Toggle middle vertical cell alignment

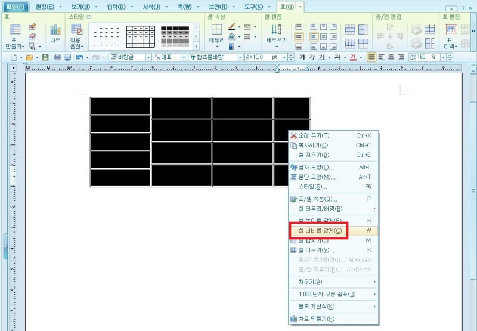click(299, 37)
